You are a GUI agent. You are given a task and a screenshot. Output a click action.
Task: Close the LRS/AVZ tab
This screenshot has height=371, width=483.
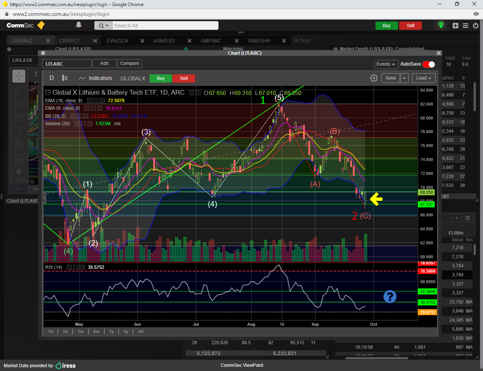tap(48, 41)
